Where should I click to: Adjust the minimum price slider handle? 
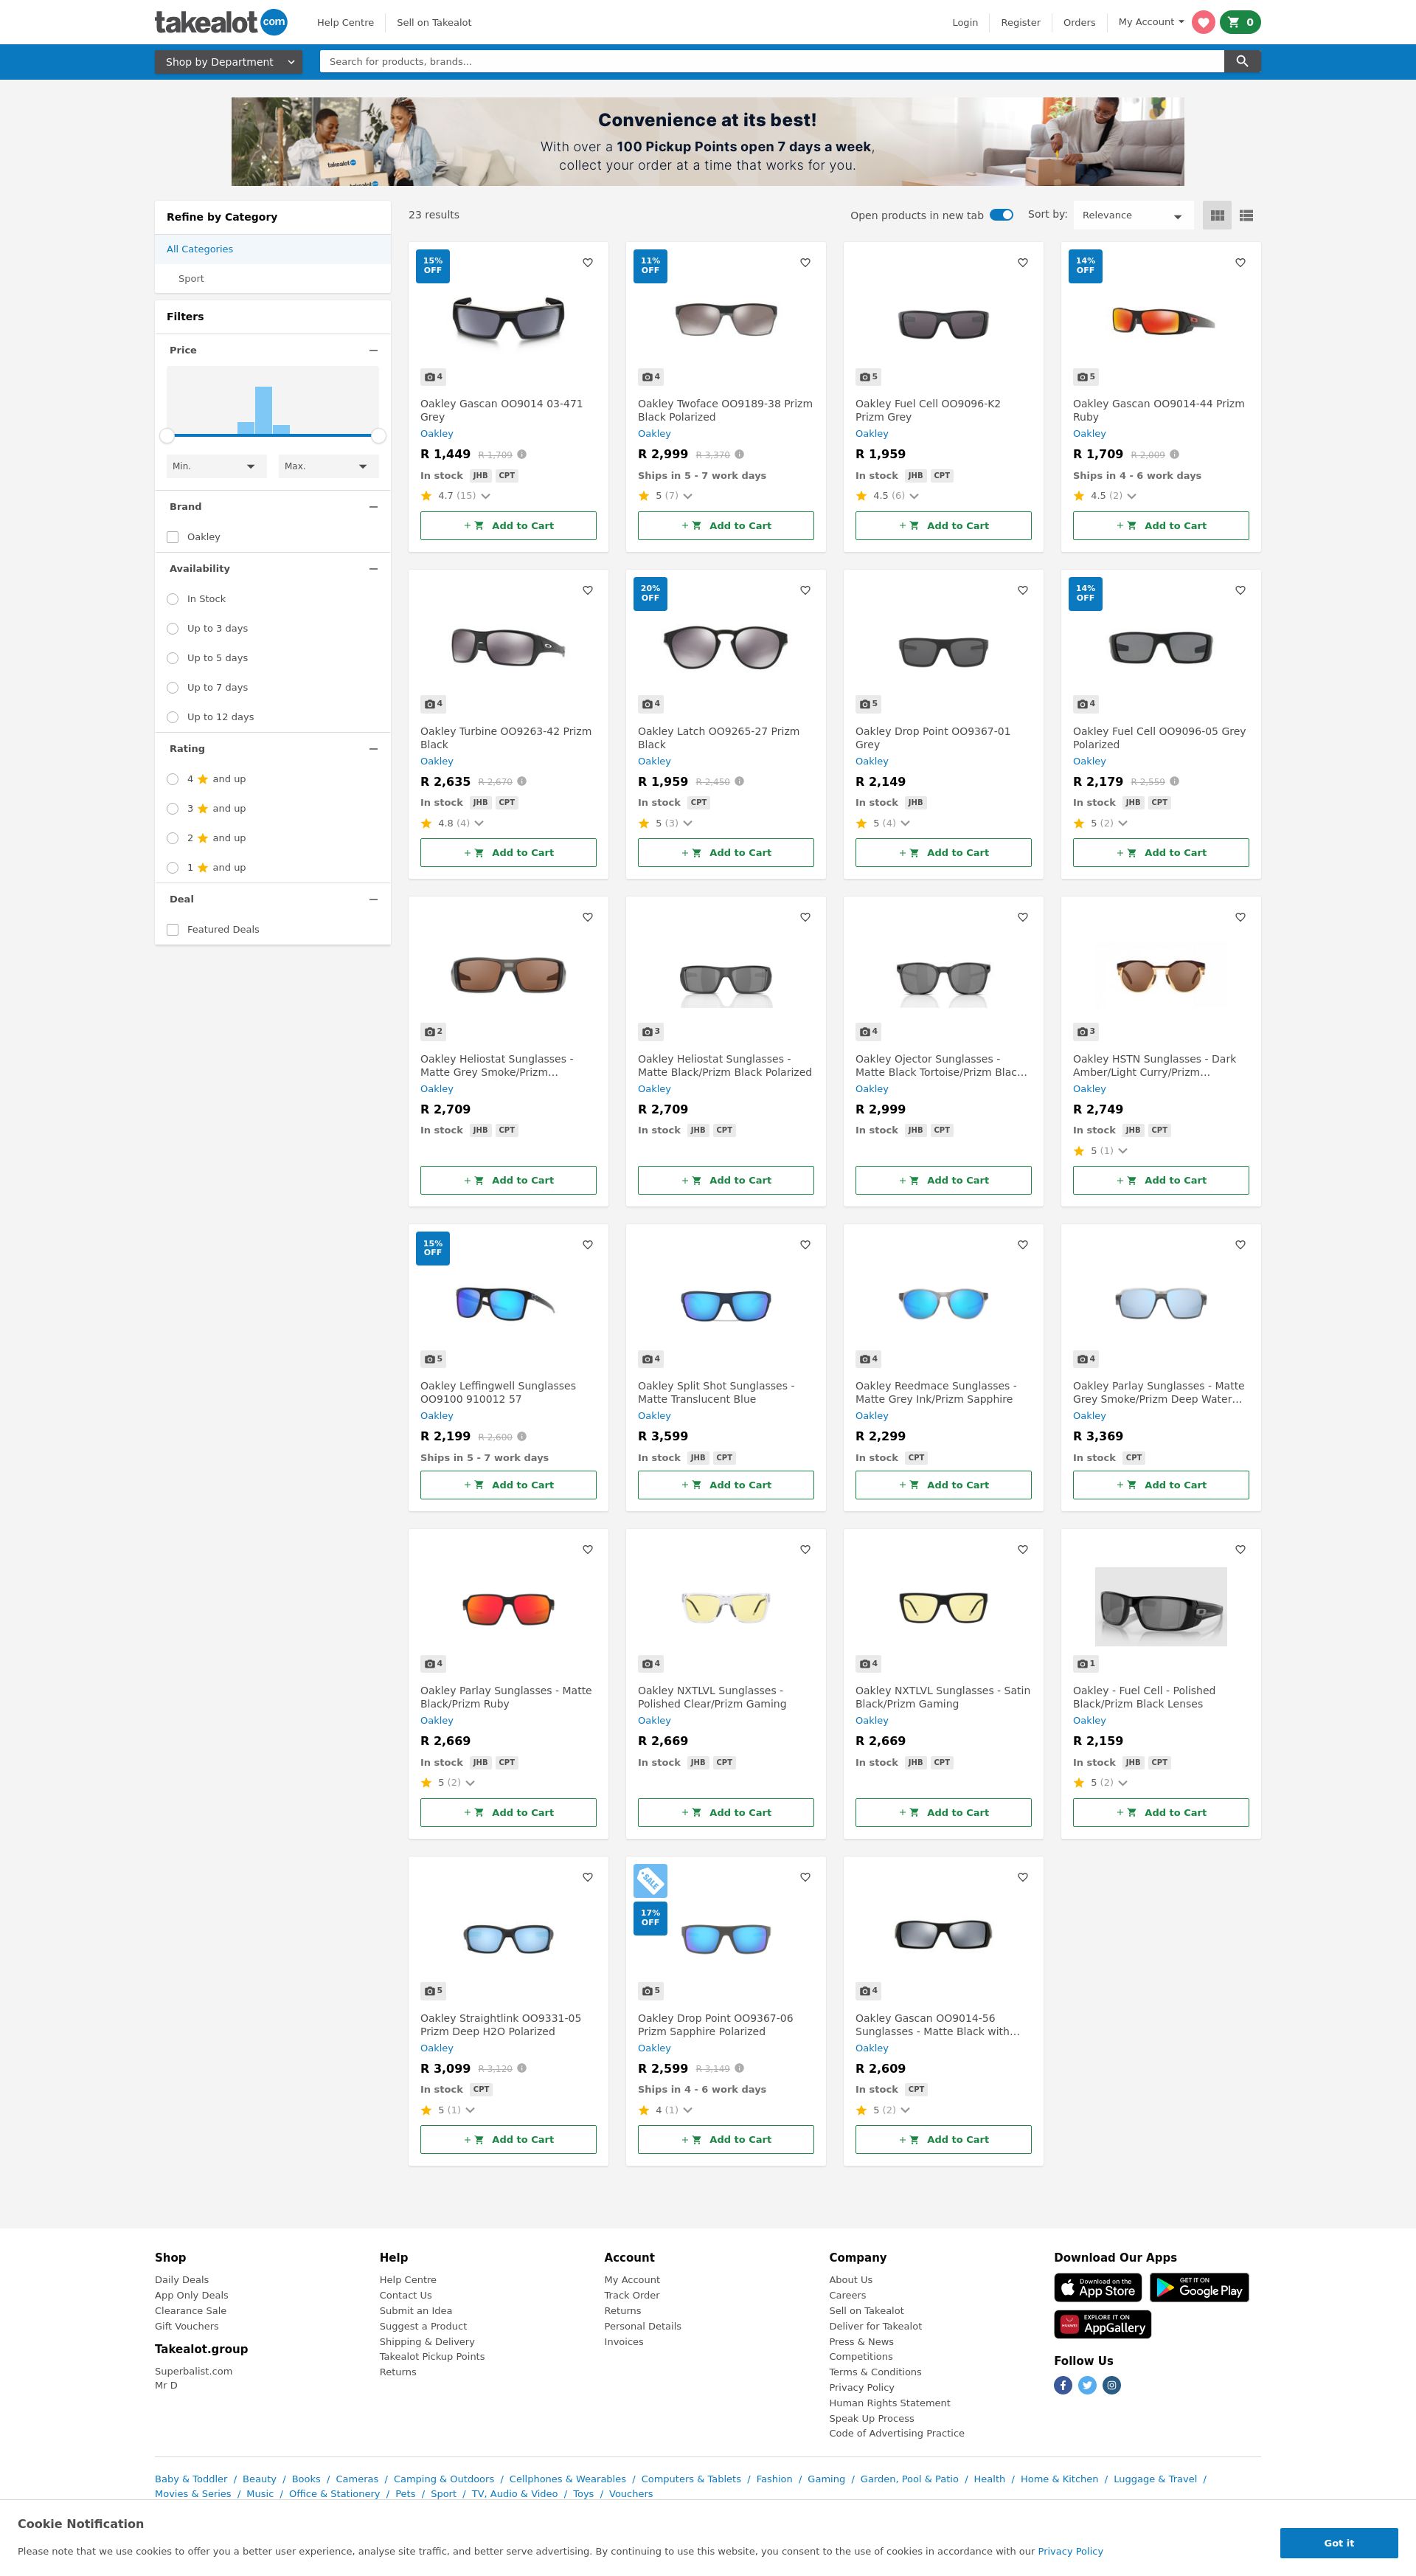coord(167,436)
